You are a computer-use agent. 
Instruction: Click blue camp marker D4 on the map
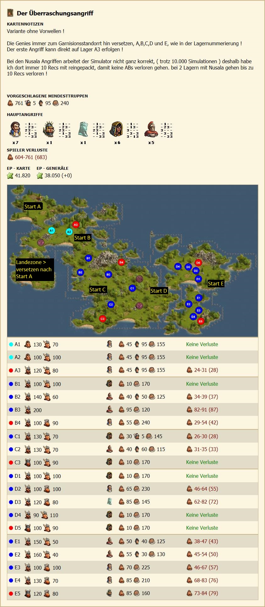coord(178,267)
